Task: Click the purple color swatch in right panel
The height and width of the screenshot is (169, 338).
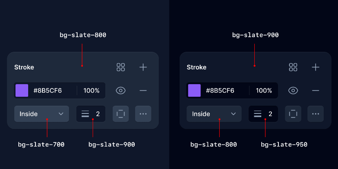Action: tap(194, 91)
